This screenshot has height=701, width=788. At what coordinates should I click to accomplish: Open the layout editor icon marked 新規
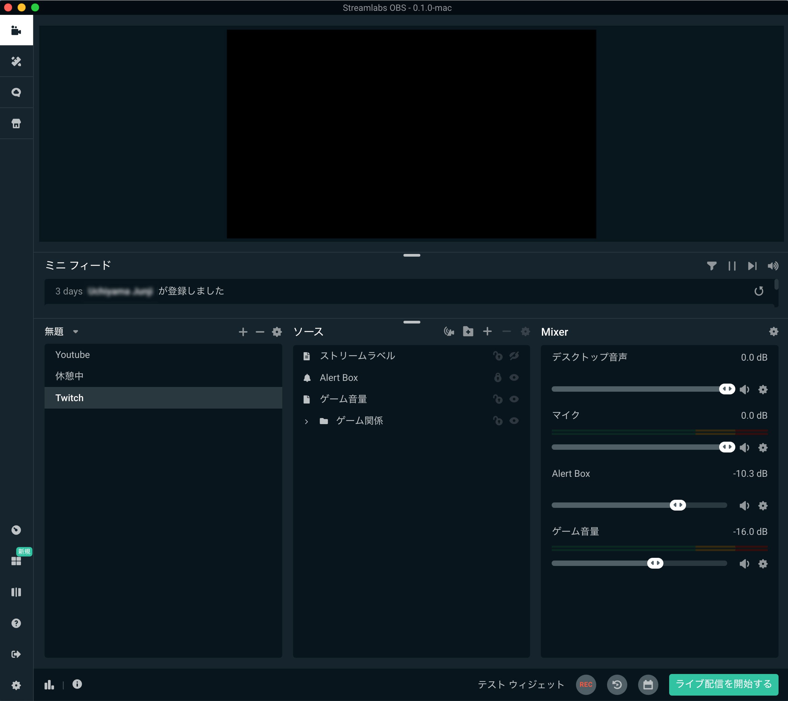point(16,561)
